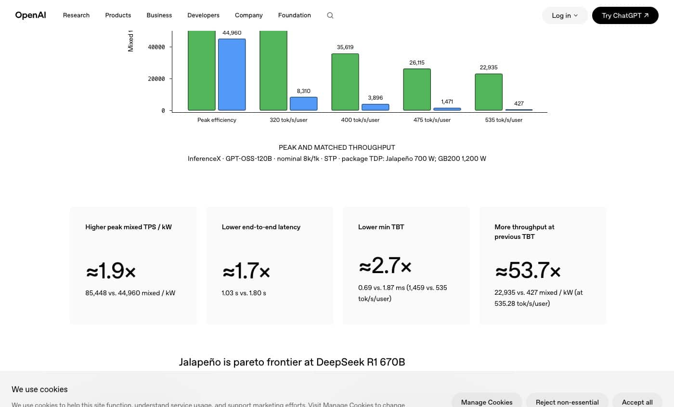The height and width of the screenshot is (407, 674).
Task: Click the "Higher peak mixed TPS / kW" heading
Action: (x=129, y=227)
